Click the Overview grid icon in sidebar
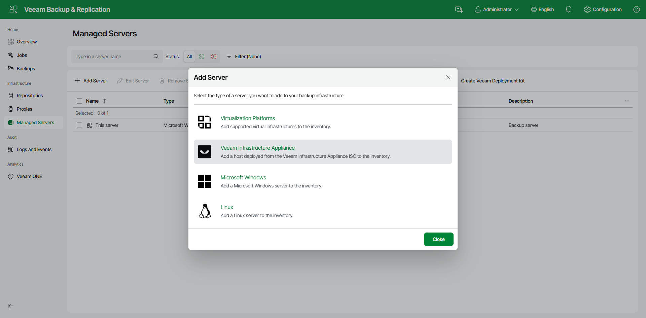This screenshot has height=318, width=646. [x=11, y=42]
